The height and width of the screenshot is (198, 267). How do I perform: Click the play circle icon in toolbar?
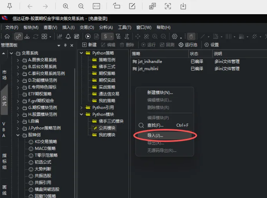click(88, 36)
